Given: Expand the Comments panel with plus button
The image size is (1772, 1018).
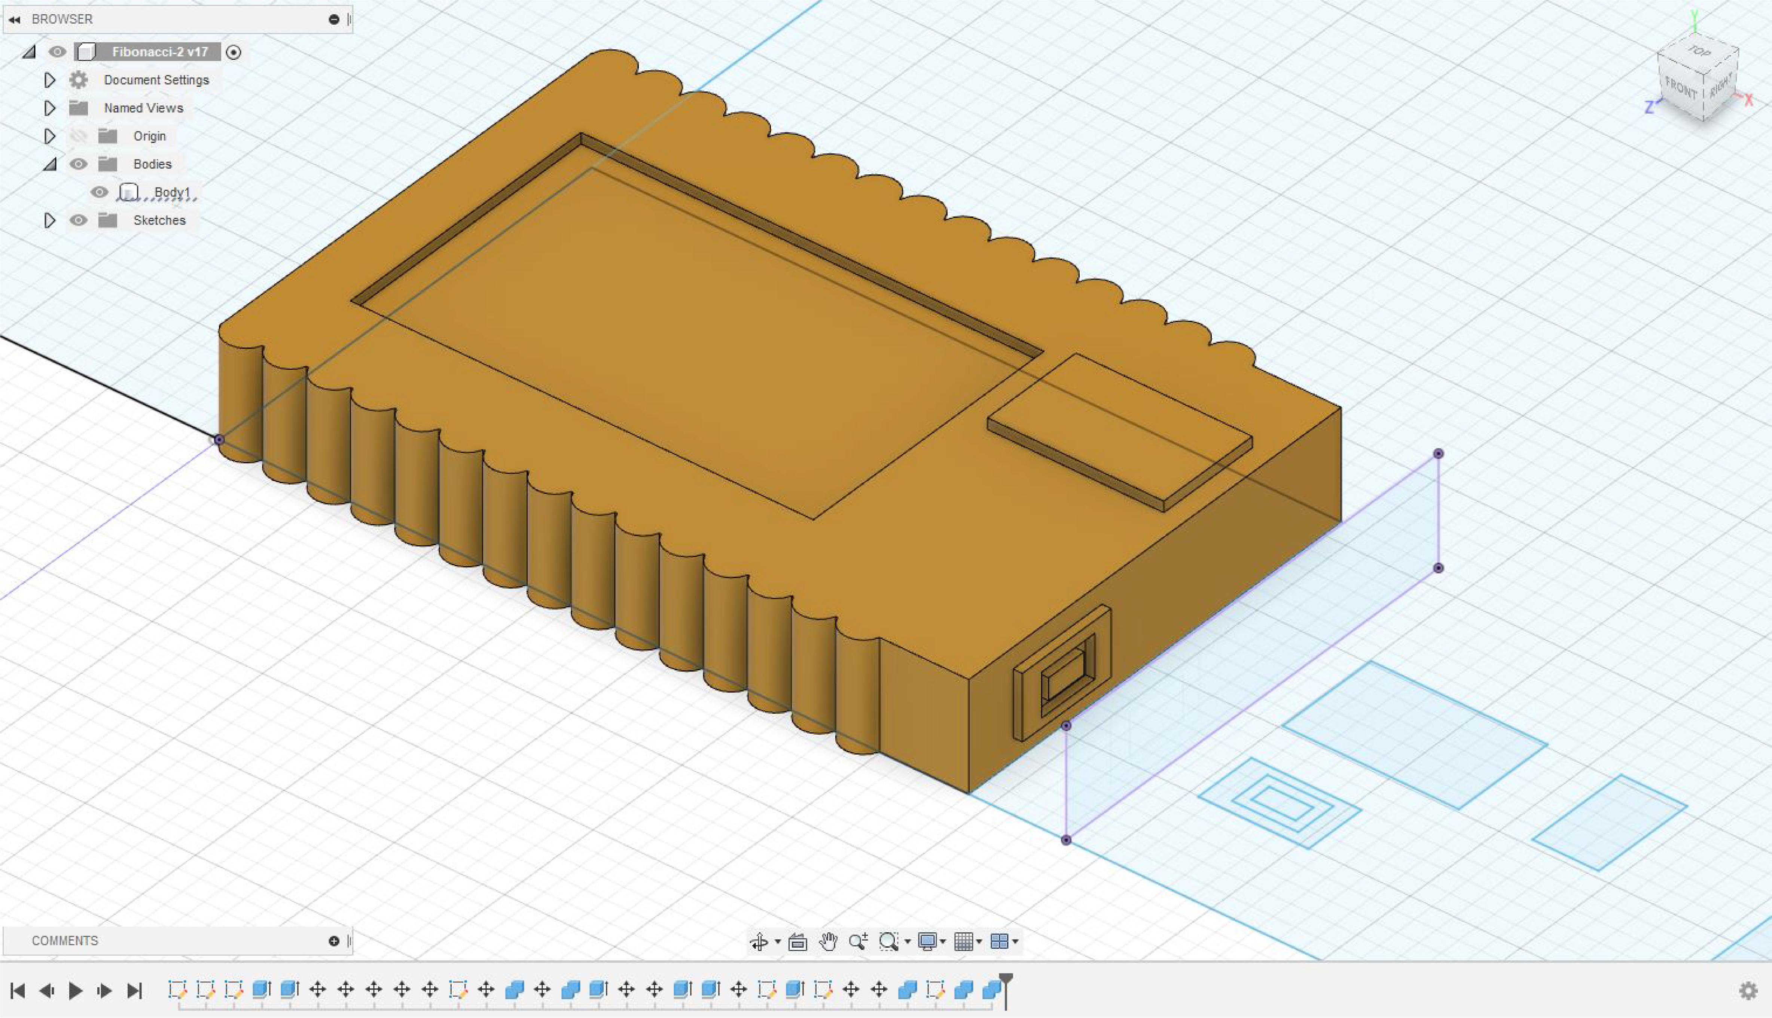Looking at the screenshot, I should 334,941.
